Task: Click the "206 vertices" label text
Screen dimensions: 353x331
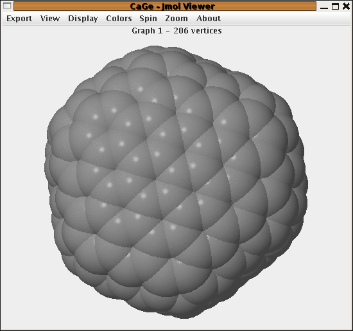Action: point(198,31)
